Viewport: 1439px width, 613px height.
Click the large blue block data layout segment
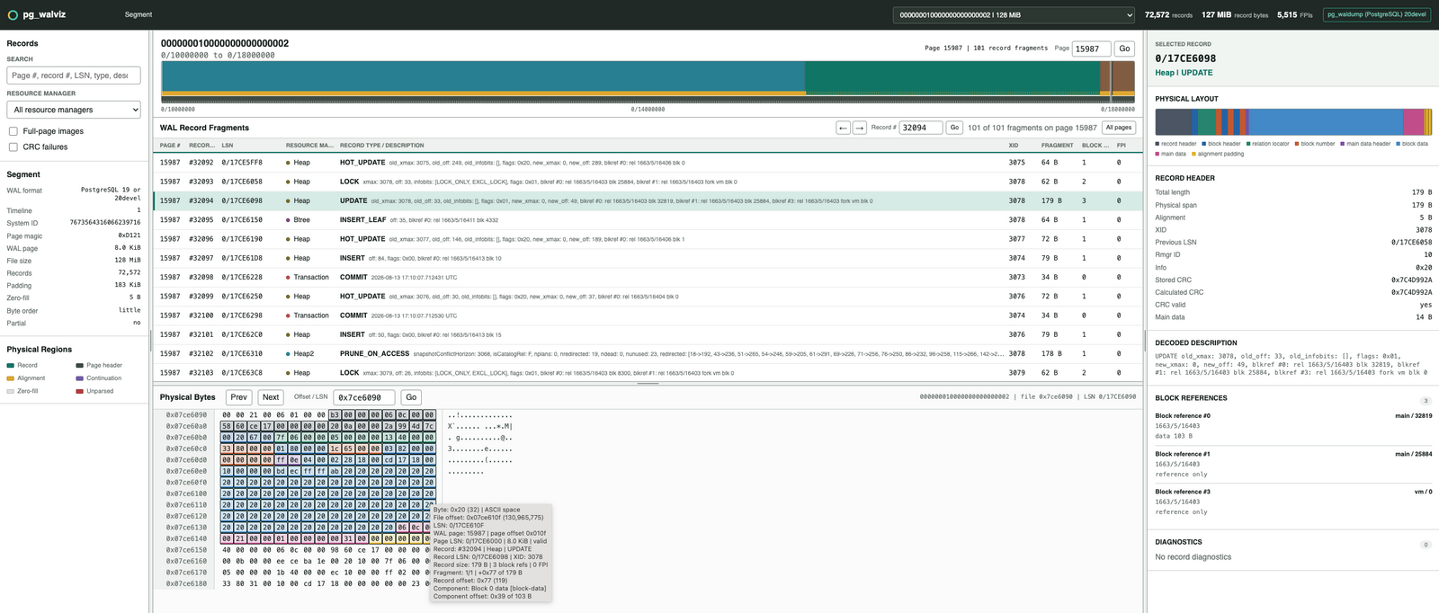(x=1326, y=121)
